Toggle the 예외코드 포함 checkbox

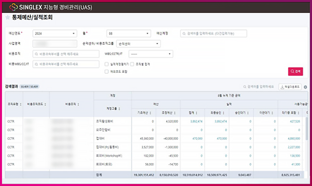107,72
